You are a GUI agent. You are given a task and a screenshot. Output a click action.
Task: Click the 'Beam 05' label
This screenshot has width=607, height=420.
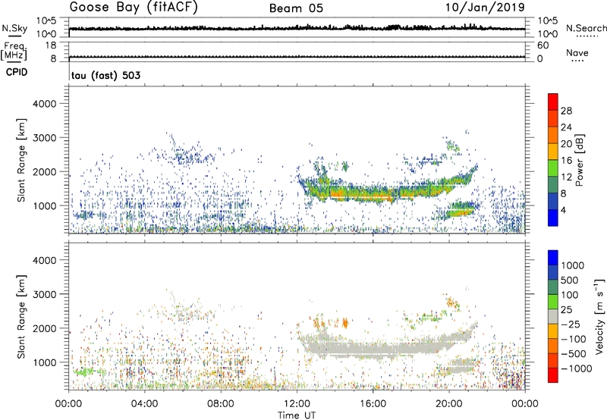click(x=296, y=8)
